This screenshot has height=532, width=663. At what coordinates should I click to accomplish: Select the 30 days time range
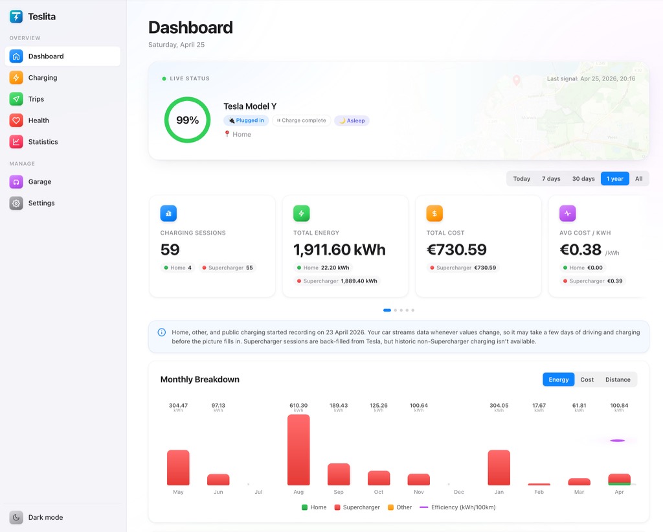click(583, 179)
